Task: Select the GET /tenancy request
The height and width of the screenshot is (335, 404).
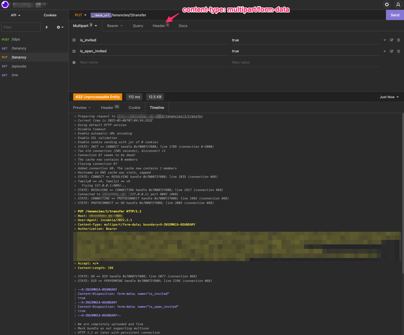Action: coord(34,48)
